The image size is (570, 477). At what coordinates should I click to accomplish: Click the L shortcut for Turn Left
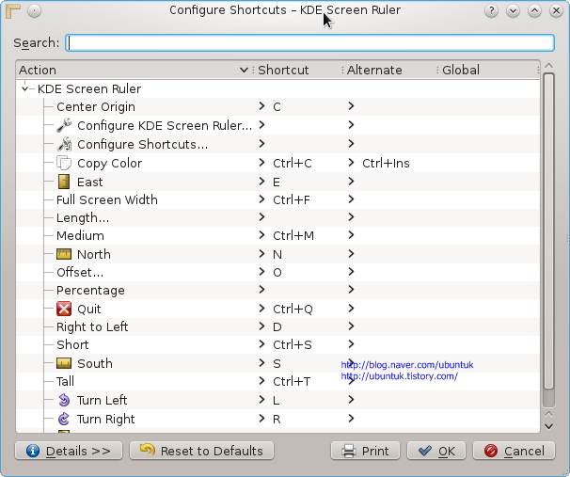pyautogui.click(x=277, y=400)
